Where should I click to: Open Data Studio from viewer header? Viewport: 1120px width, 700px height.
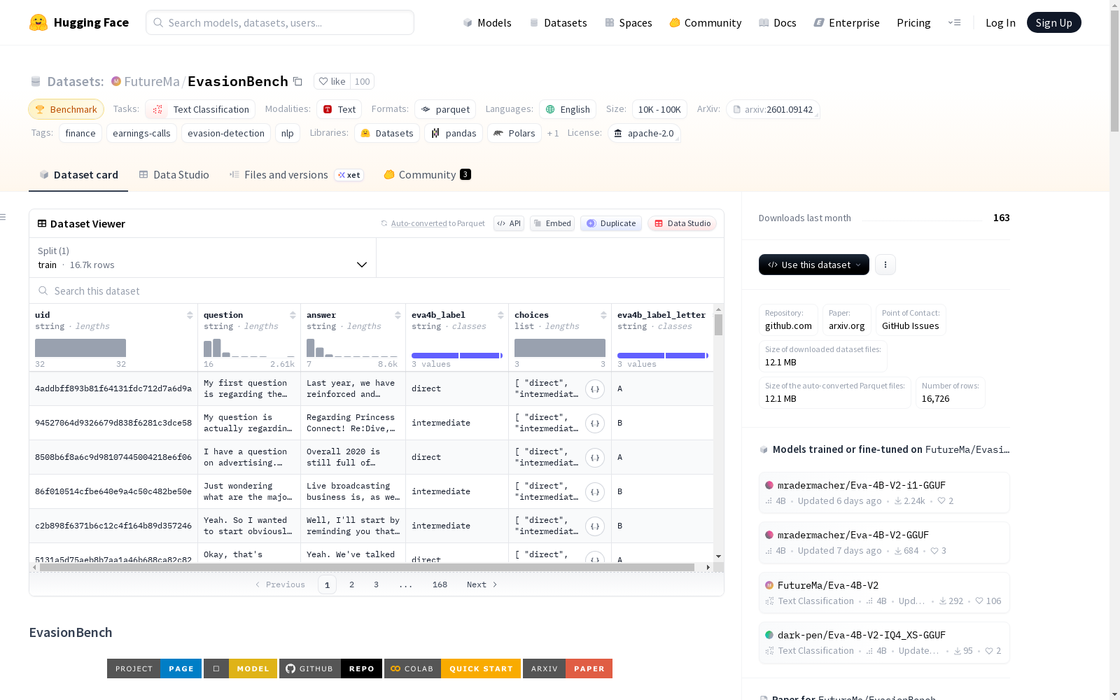682,223
